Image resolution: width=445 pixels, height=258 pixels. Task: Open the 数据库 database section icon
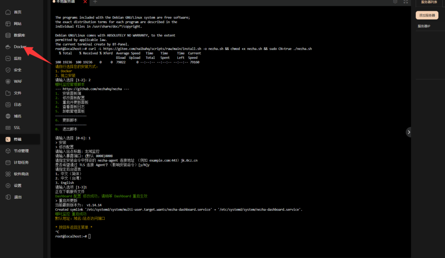(x=8, y=35)
